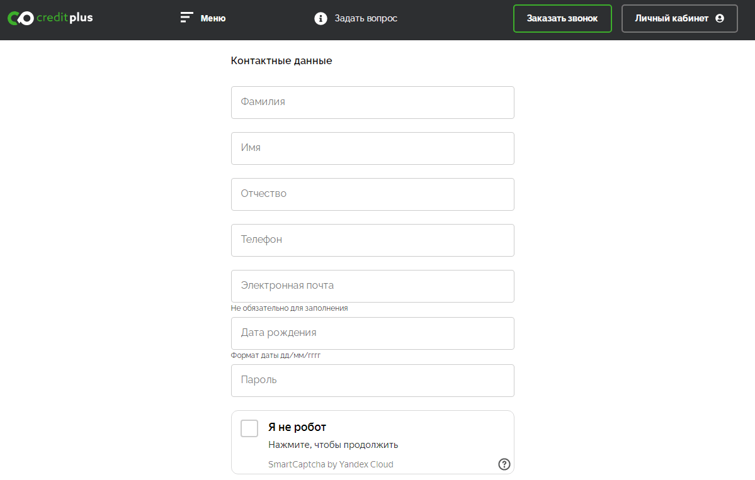
Task: Focus the Дата рождения input field
Action: click(373, 333)
